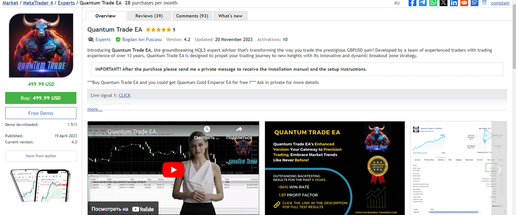Share on Facebook icon
This screenshot has height=215, width=516.
tap(412, 3)
